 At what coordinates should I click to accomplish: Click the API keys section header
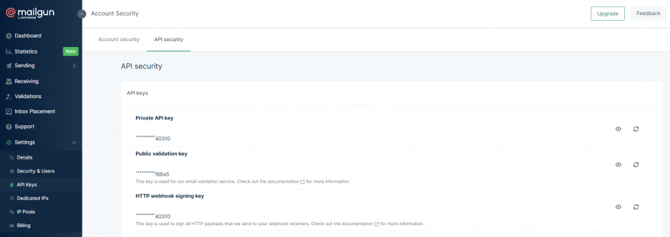click(137, 93)
